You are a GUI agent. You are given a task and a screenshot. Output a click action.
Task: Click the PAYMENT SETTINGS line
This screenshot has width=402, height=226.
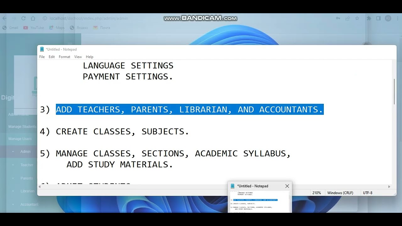coord(128,77)
